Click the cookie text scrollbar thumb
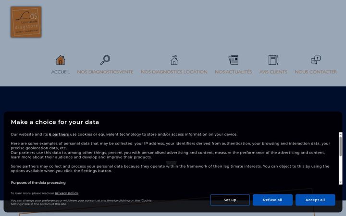 point(341,146)
